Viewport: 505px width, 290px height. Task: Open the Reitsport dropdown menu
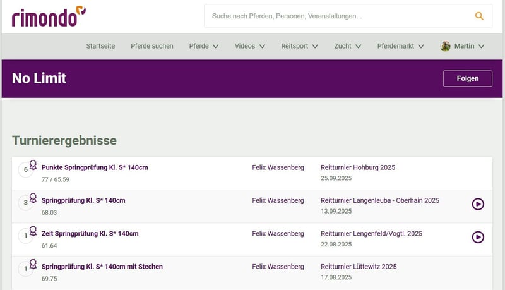click(x=299, y=46)
